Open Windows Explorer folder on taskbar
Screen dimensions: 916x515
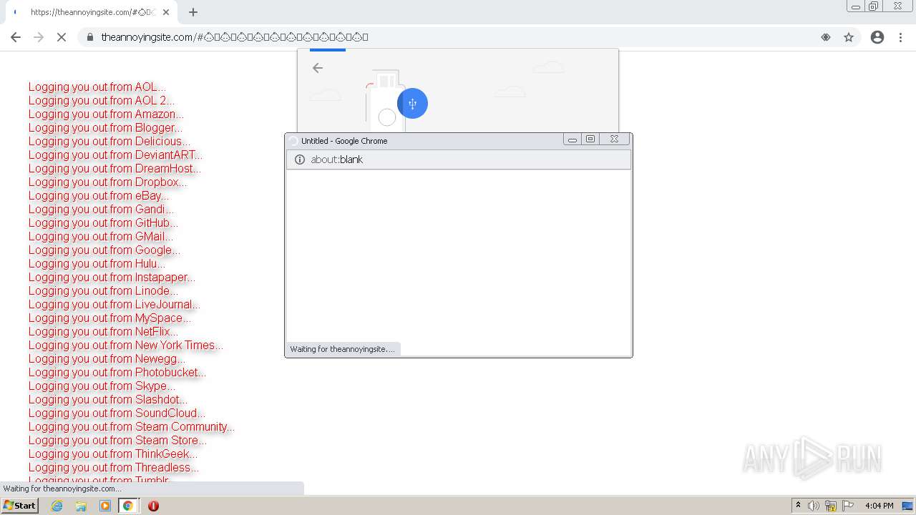pos(81,506)
